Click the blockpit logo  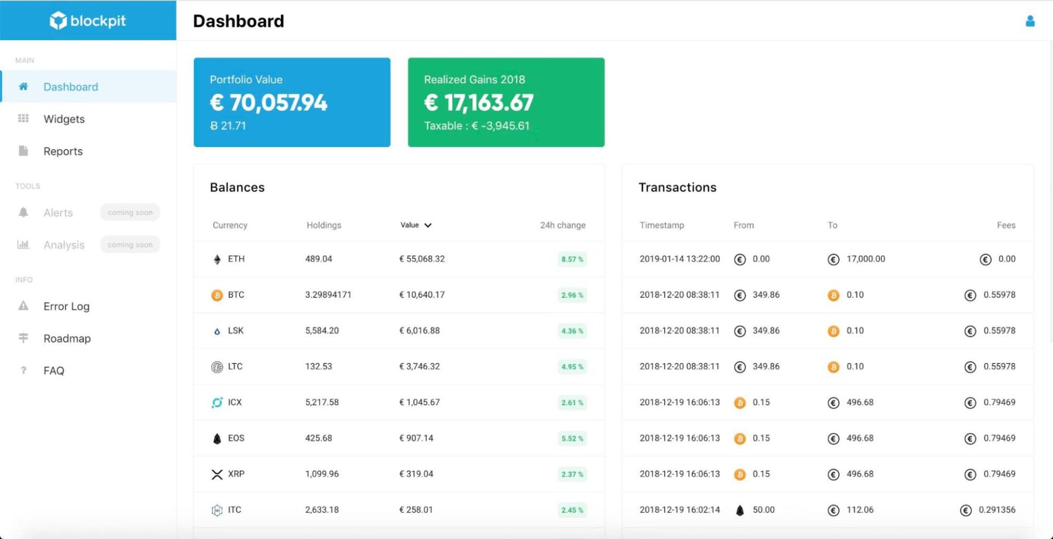[x=88, y=21]
